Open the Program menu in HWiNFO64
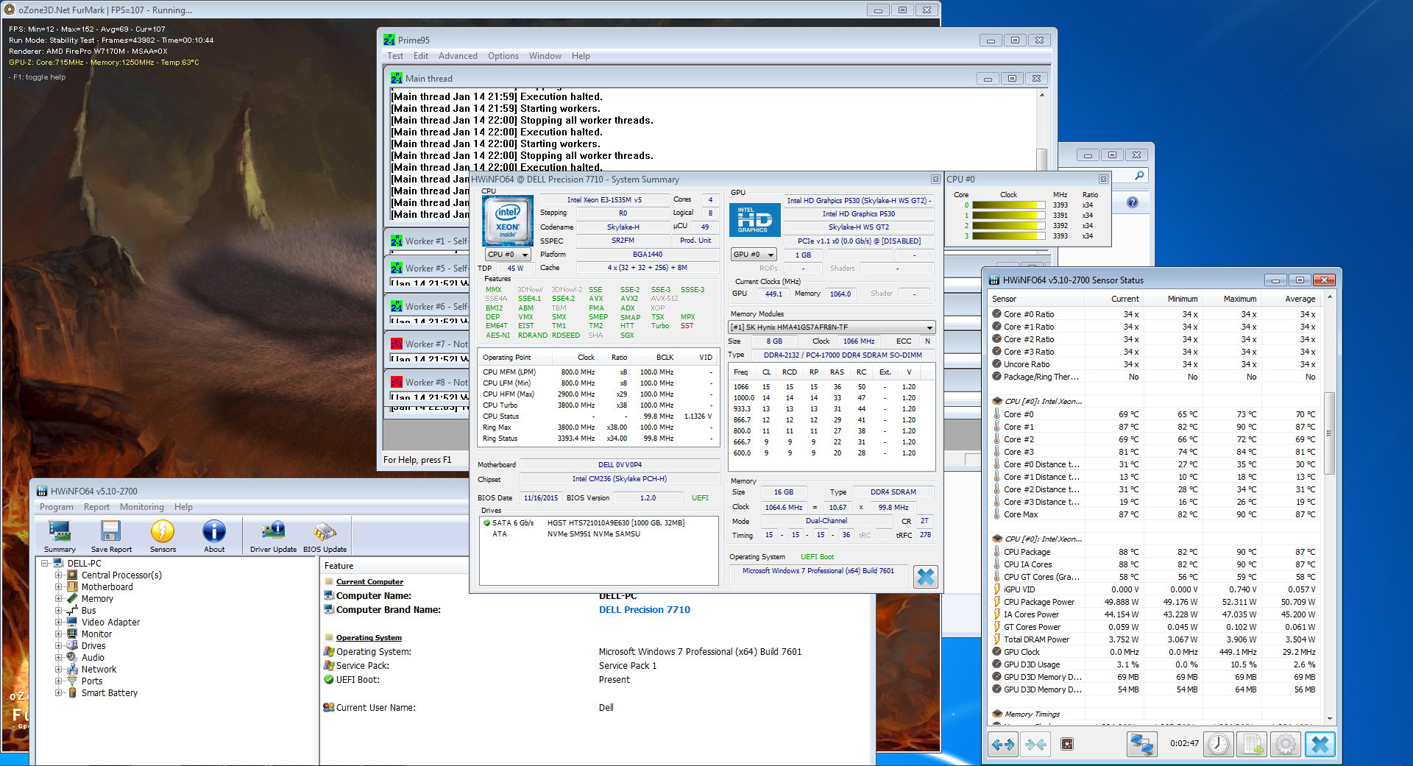 (x=57, y=507)
